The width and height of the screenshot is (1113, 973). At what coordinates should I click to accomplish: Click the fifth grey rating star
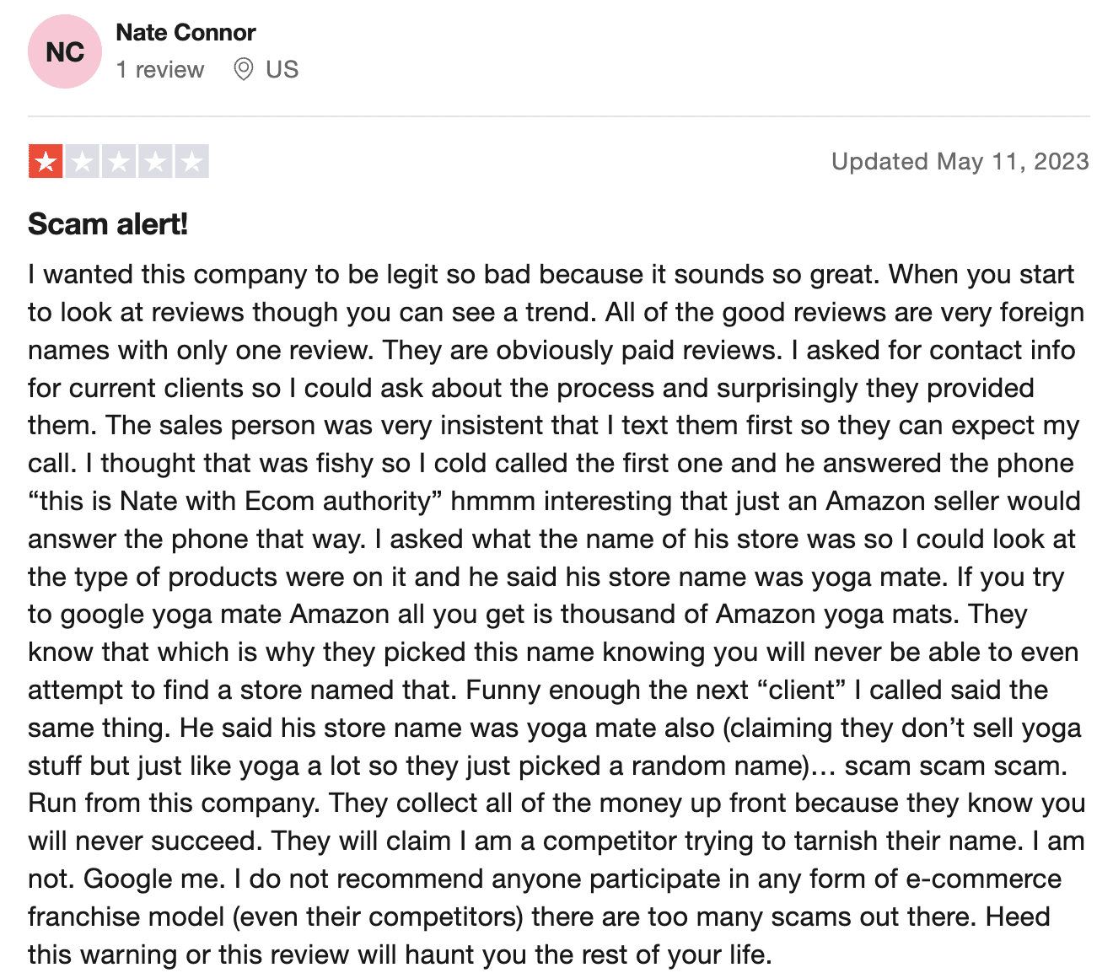(x=191, y=161)
